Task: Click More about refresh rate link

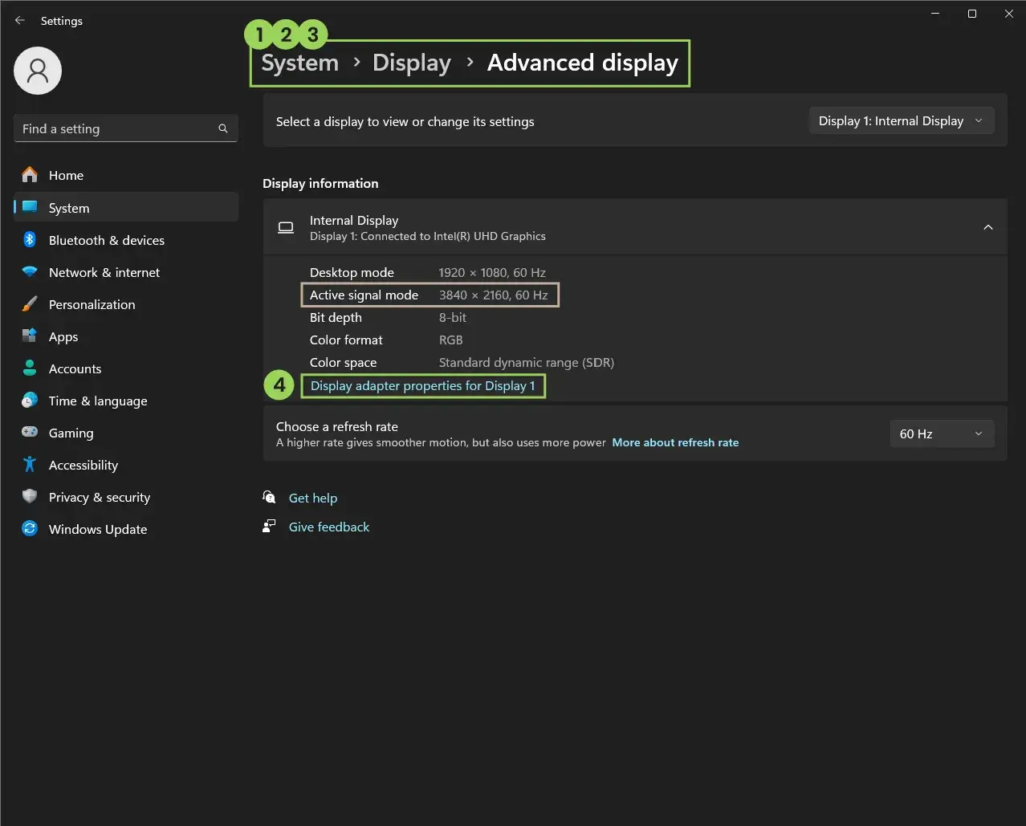Action: pyautogui.click(x=675, y=442)
